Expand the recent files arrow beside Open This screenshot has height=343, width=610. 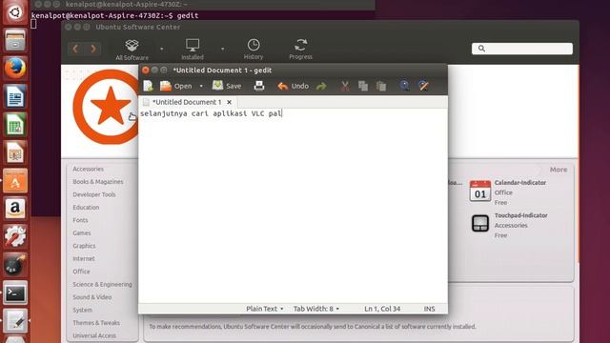(x=201, y=86)
